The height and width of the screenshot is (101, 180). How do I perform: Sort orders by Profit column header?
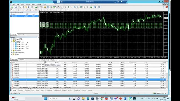[164, 63]
